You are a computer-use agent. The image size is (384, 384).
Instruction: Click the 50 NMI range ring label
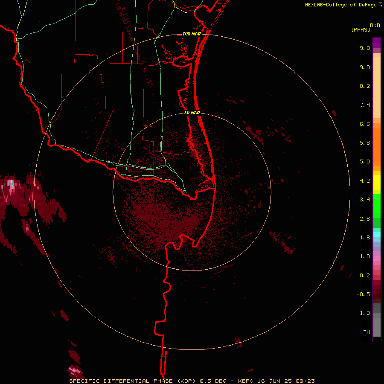click(x=192, y=113)
